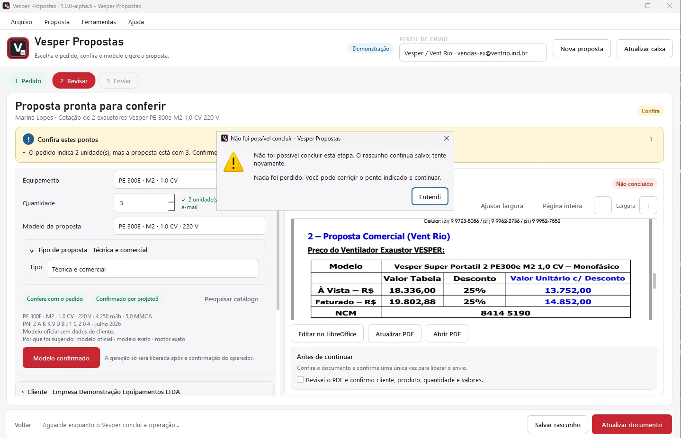Collapse the Tipo de proposta section
This screenshot has height=438, width=681.
click(x=32, y=250)
